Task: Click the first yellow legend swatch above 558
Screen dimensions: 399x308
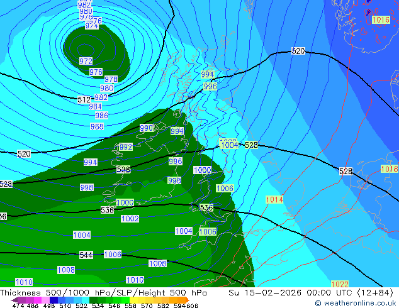Action: pyautogui.click(x=133, y=300)
